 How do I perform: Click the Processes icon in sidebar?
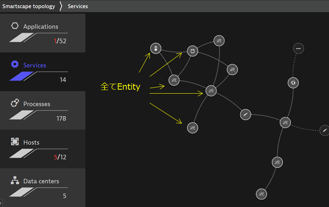pos(15,103)
